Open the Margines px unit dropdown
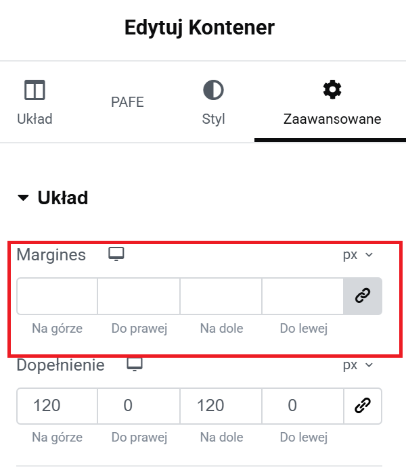406x470 pixels. [x=358, y=255]
